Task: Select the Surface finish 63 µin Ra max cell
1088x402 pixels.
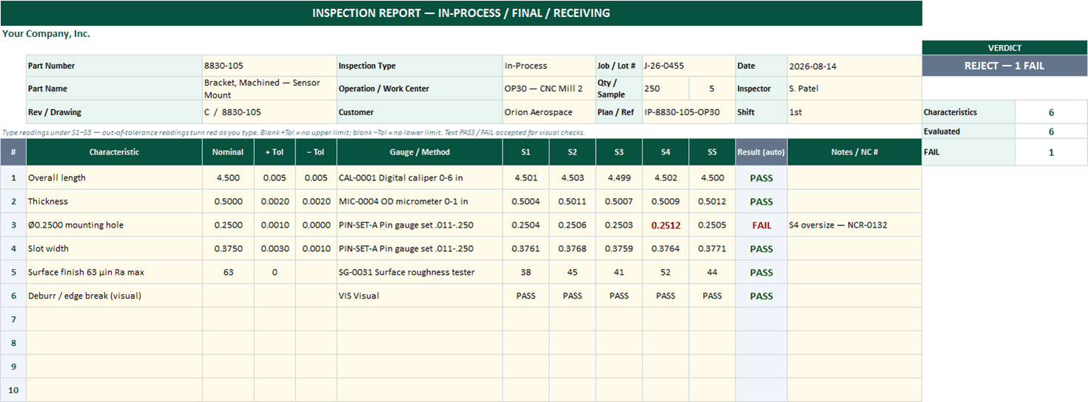Action: (x=114, y=273)
